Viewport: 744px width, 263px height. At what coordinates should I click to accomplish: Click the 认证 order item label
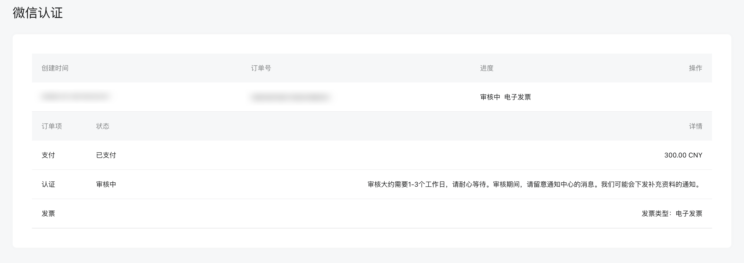pos(49,184)
